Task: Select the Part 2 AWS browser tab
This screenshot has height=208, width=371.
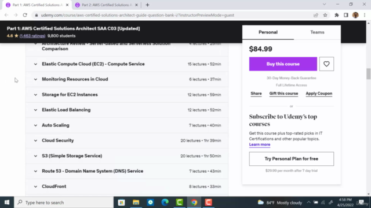Action: (x=107, y=5)
